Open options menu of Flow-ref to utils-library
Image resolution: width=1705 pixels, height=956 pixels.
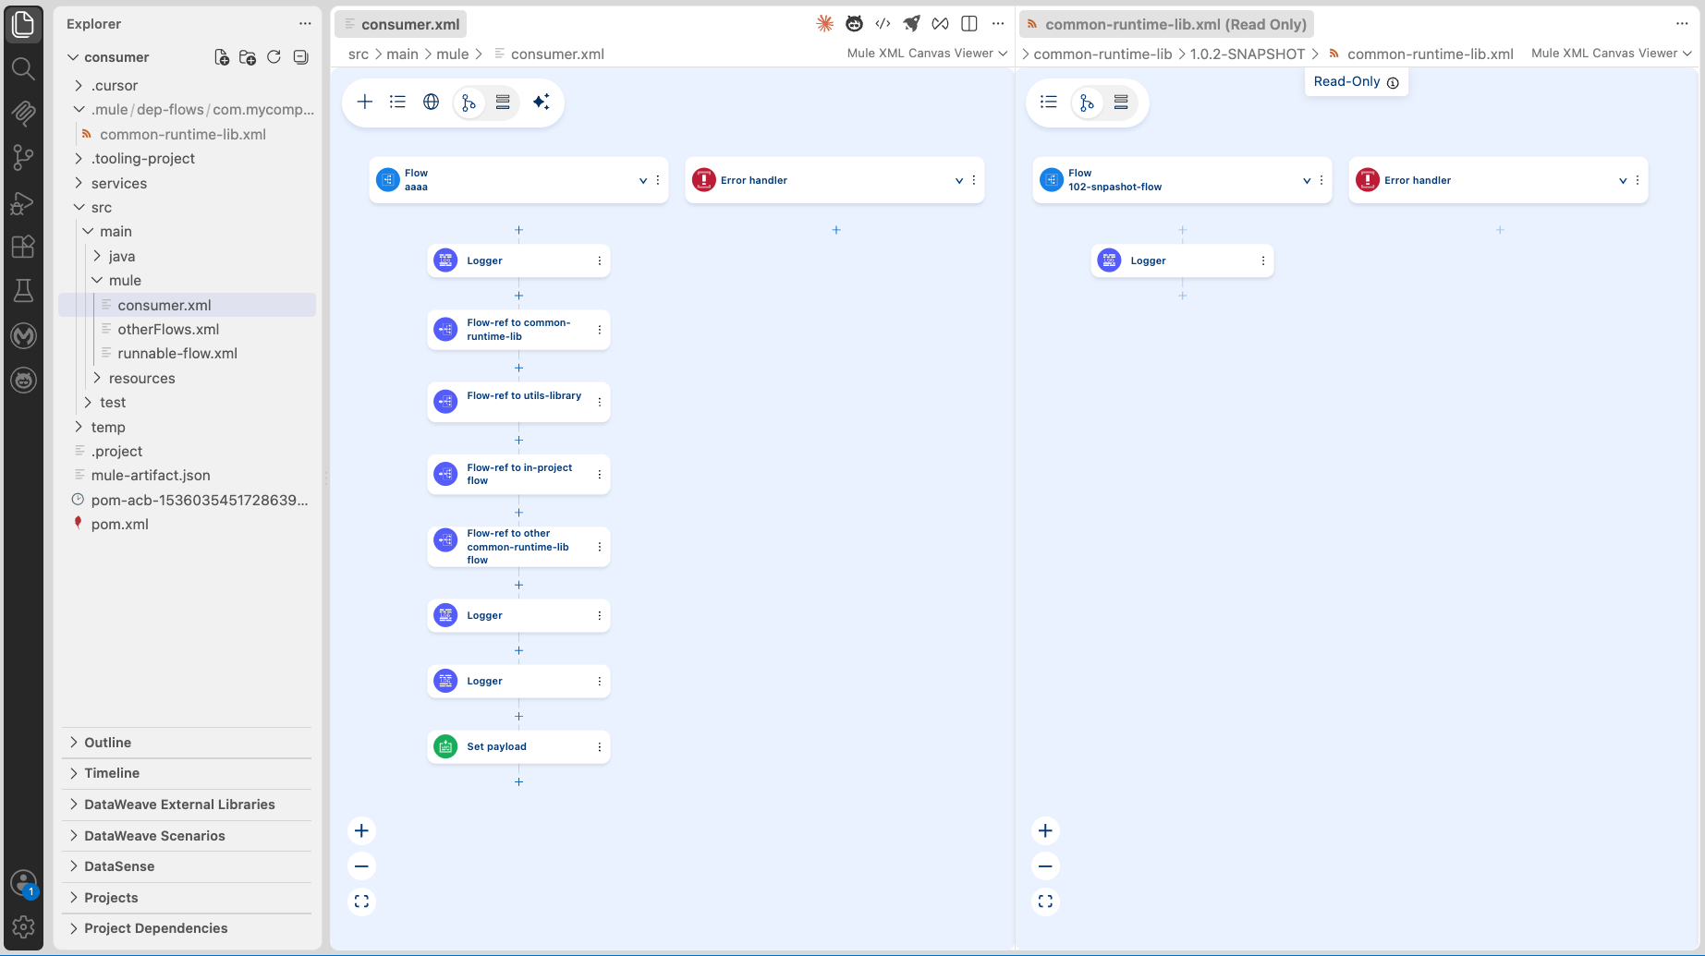point(600,402)
